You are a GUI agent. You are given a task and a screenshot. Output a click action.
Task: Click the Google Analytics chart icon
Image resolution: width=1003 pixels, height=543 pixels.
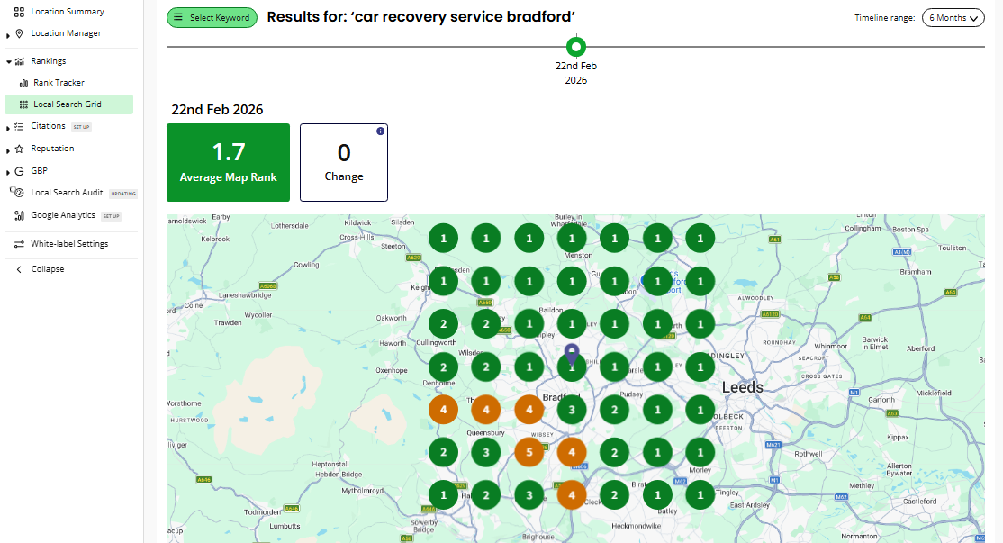[19, 215]
